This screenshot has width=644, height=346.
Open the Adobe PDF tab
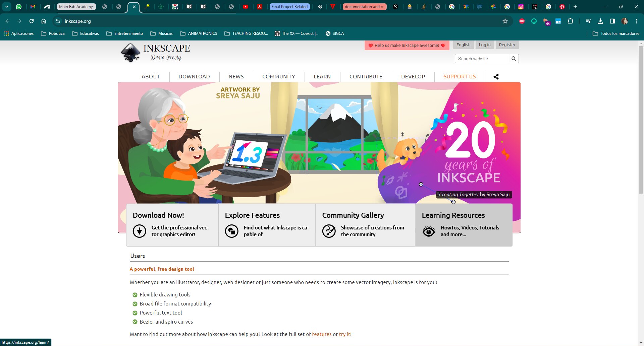coord(260,7)
